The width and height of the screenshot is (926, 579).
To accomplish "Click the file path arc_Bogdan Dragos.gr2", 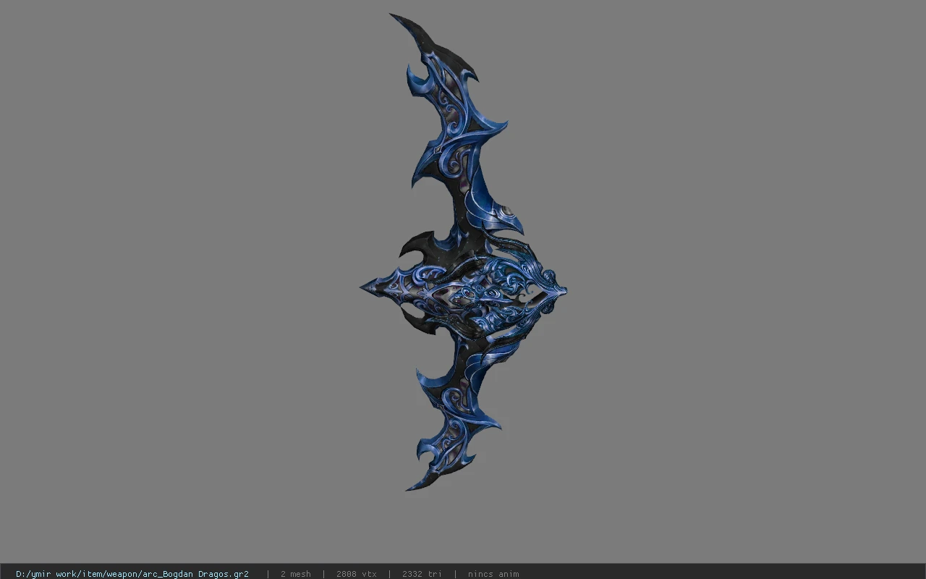I will coord(132,574).
